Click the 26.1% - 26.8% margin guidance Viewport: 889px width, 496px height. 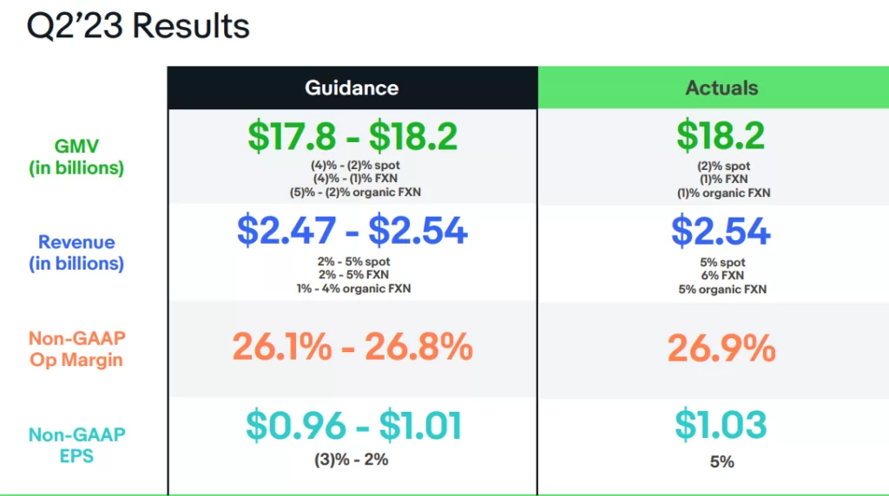click(x=352, y=348)
